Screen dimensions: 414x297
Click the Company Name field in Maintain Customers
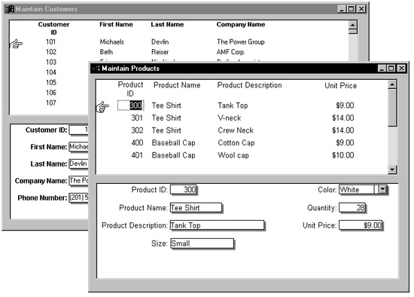(x=78, y=181)
